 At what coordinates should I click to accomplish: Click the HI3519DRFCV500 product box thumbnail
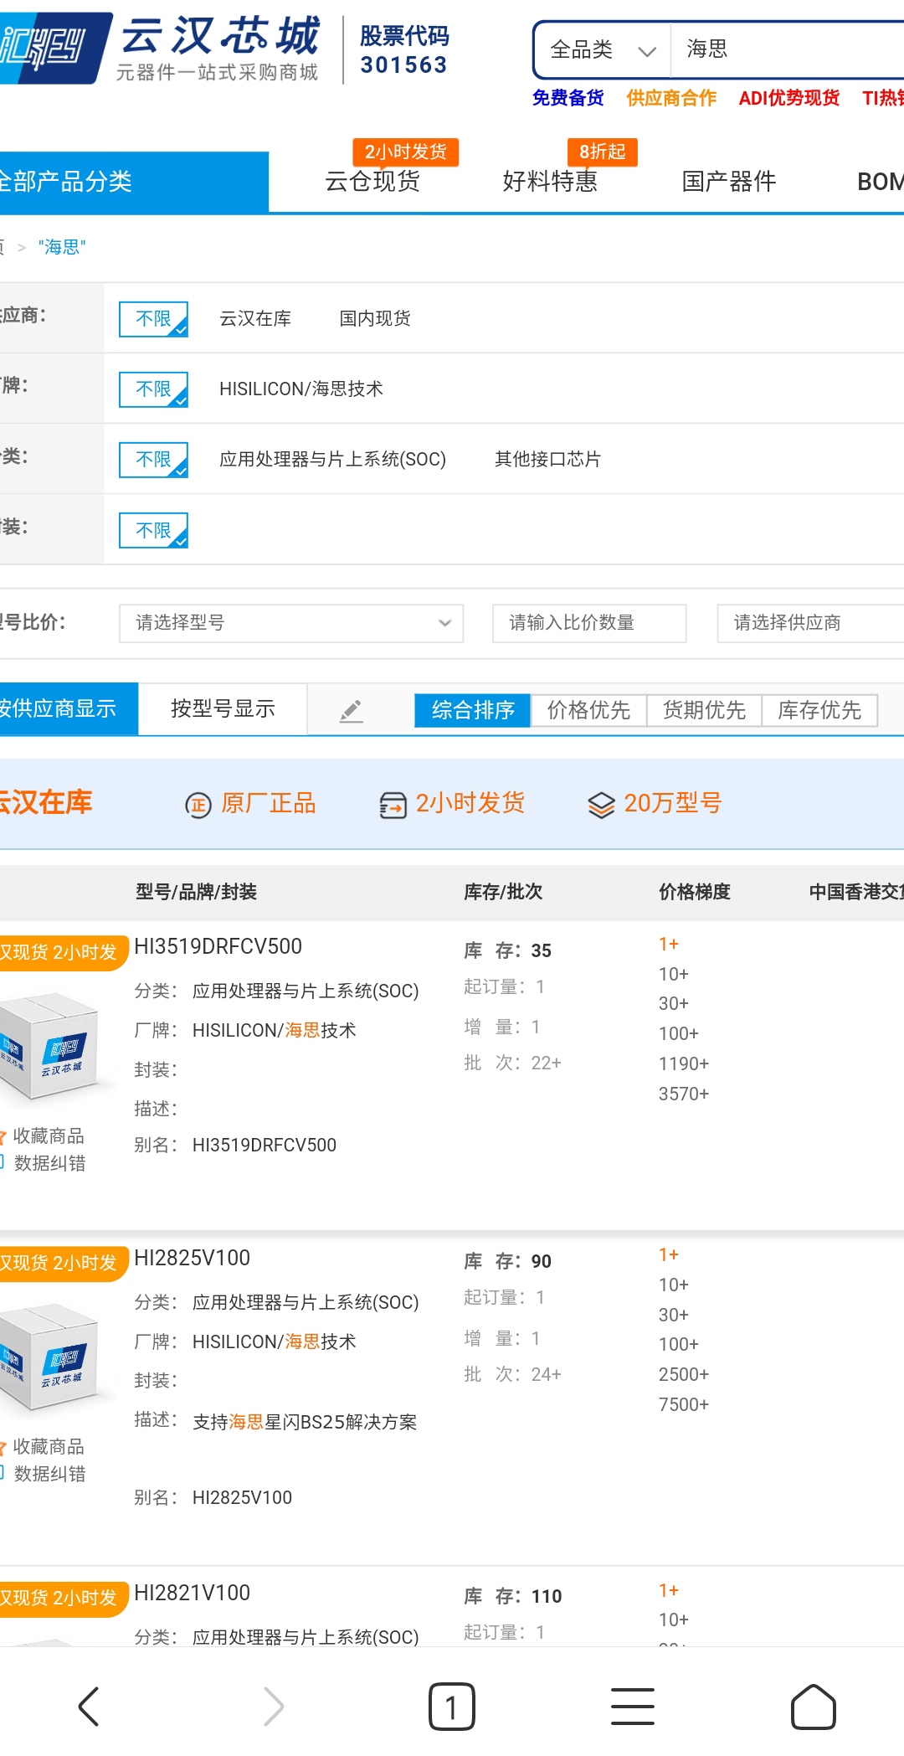52,1045
